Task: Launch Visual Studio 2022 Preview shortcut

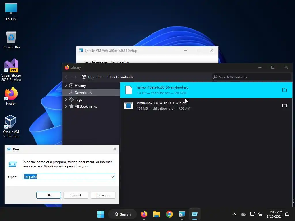Action: pos(11,70)
